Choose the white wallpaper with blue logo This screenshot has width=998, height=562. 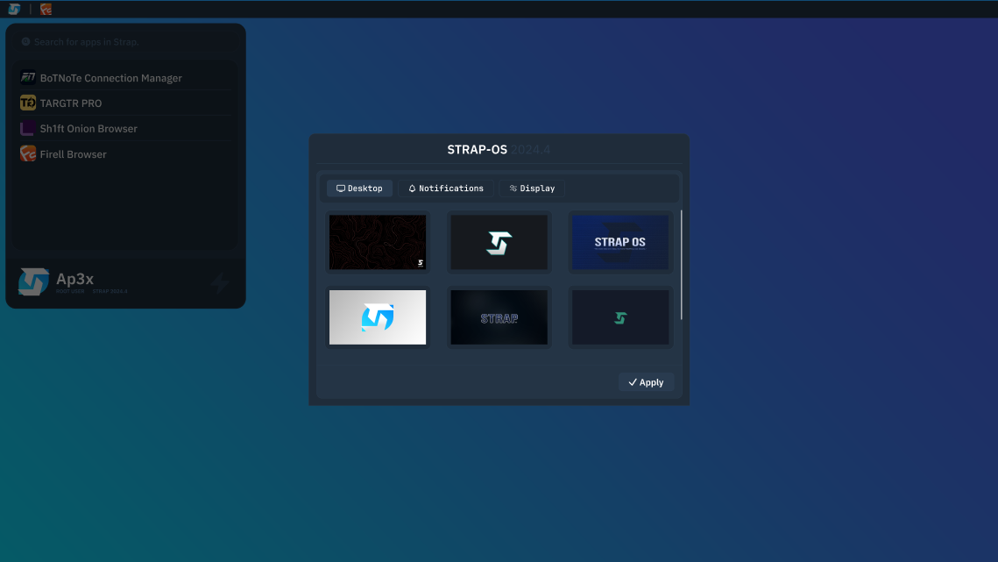[x=377, y=317]
